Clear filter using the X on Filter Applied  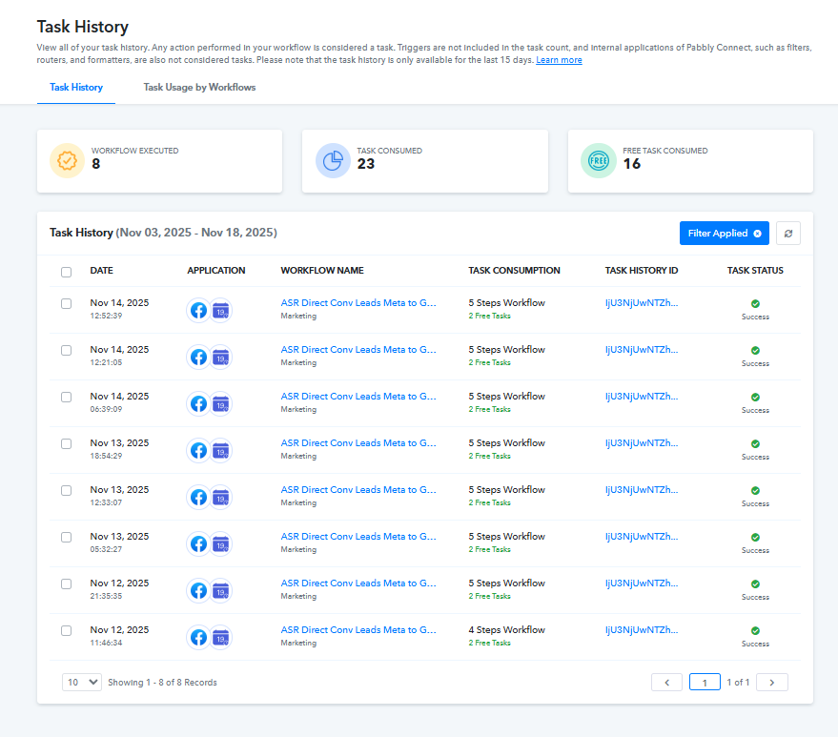pos(757,234)
